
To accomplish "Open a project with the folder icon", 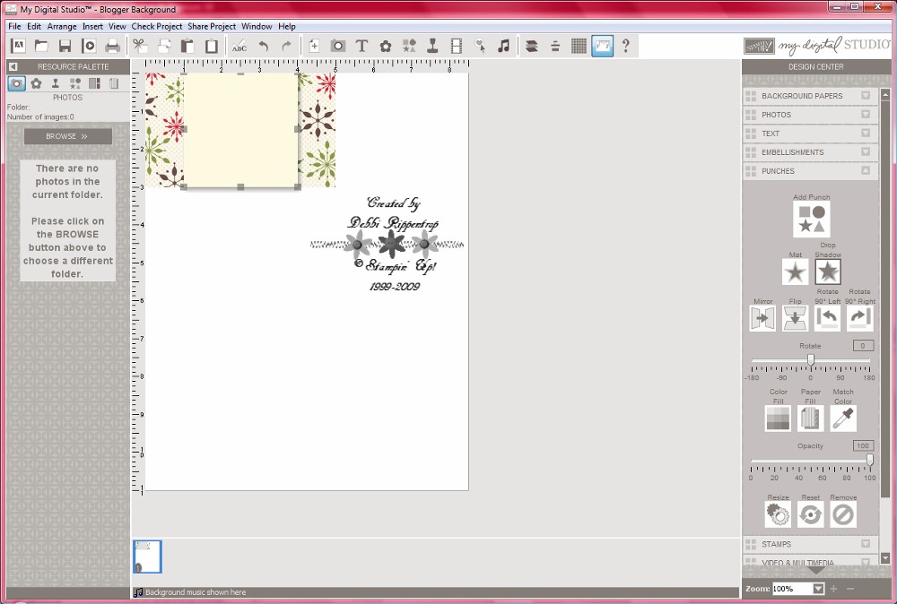I will click(41, 46).
